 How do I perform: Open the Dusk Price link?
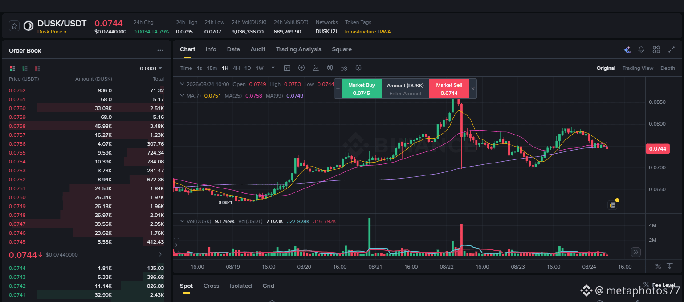point(52,32)
